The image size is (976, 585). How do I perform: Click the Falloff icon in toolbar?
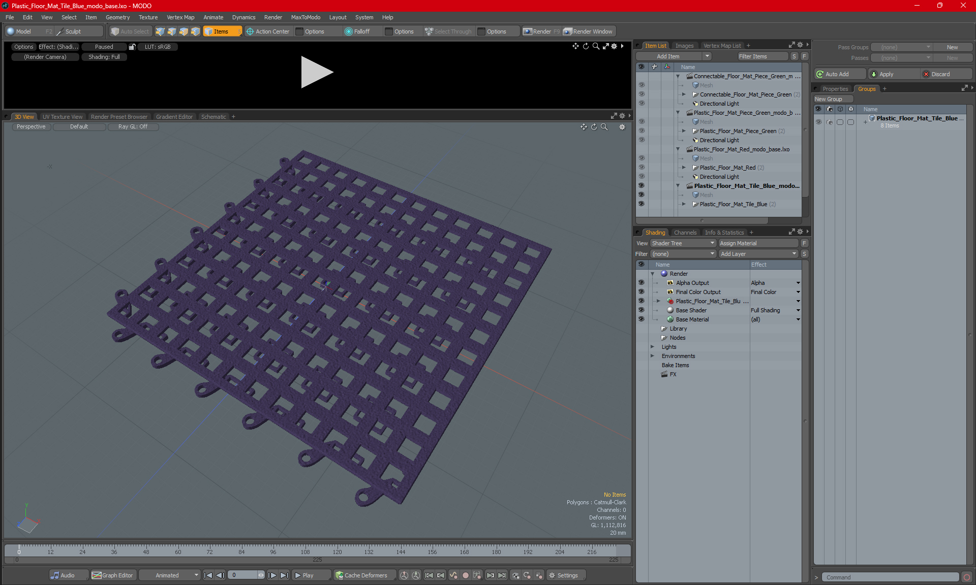point(349,31)
